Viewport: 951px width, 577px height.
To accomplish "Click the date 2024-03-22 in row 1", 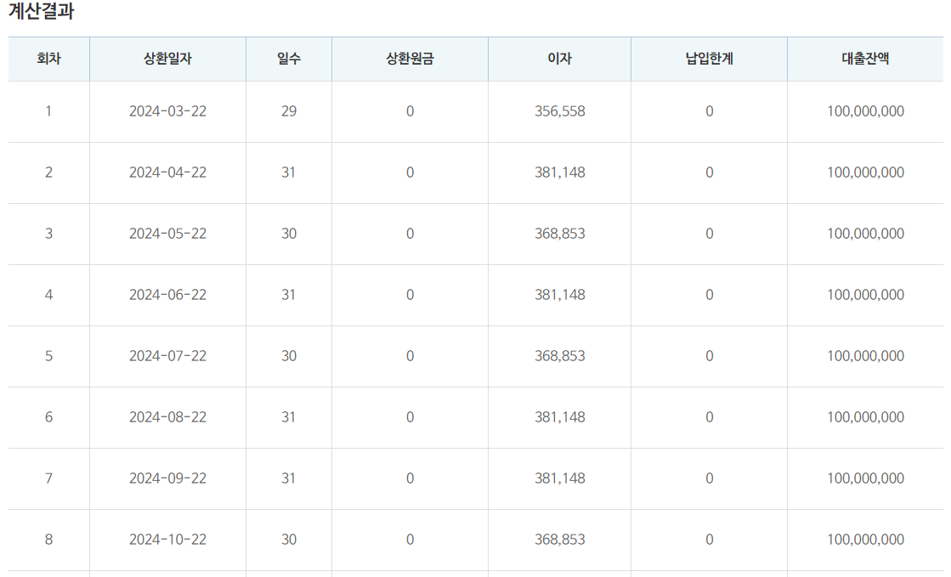I will click(x=167, y=110).
